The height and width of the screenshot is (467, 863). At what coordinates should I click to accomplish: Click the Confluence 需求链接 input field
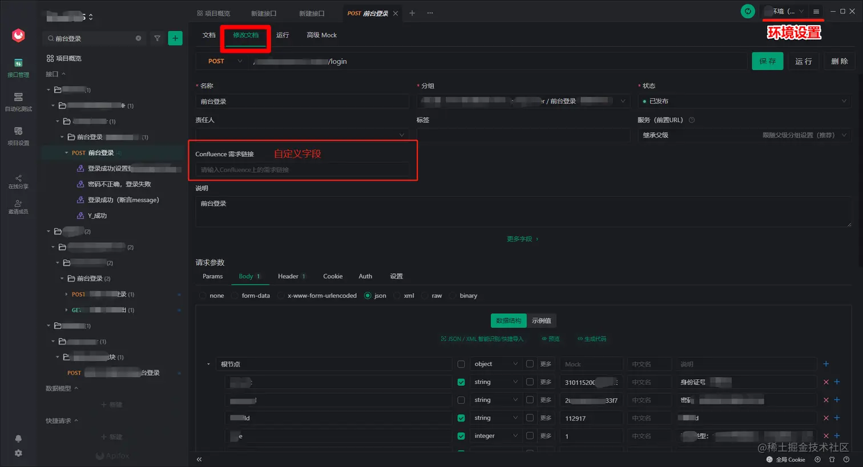click(302, 169)
